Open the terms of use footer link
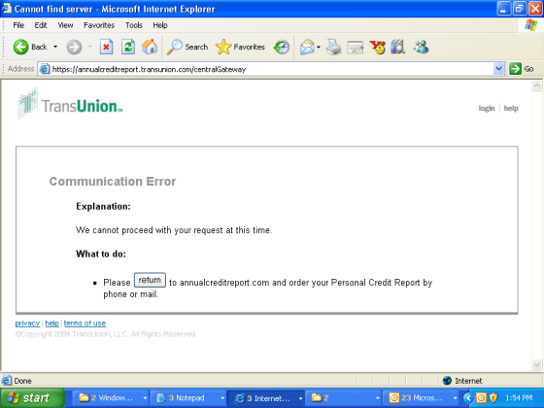Screen dimensions: 544x408 [x=85, y=323]
